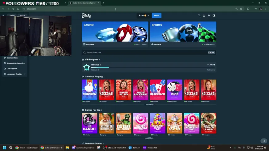Viewport: 269px width, 151px height.
Task: Open the RRFLOOS username chevron
Action: click(x=101, y=65)
